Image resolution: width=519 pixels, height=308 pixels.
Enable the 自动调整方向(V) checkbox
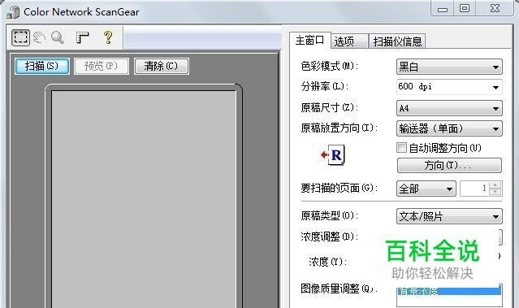pyautogui.click(x=401, y=147)
